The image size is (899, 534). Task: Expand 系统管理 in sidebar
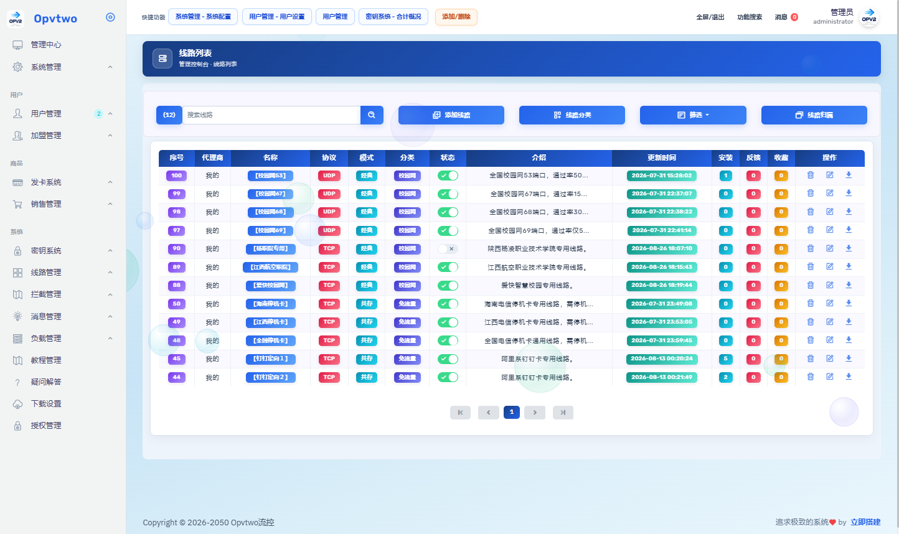pos(63,67)
